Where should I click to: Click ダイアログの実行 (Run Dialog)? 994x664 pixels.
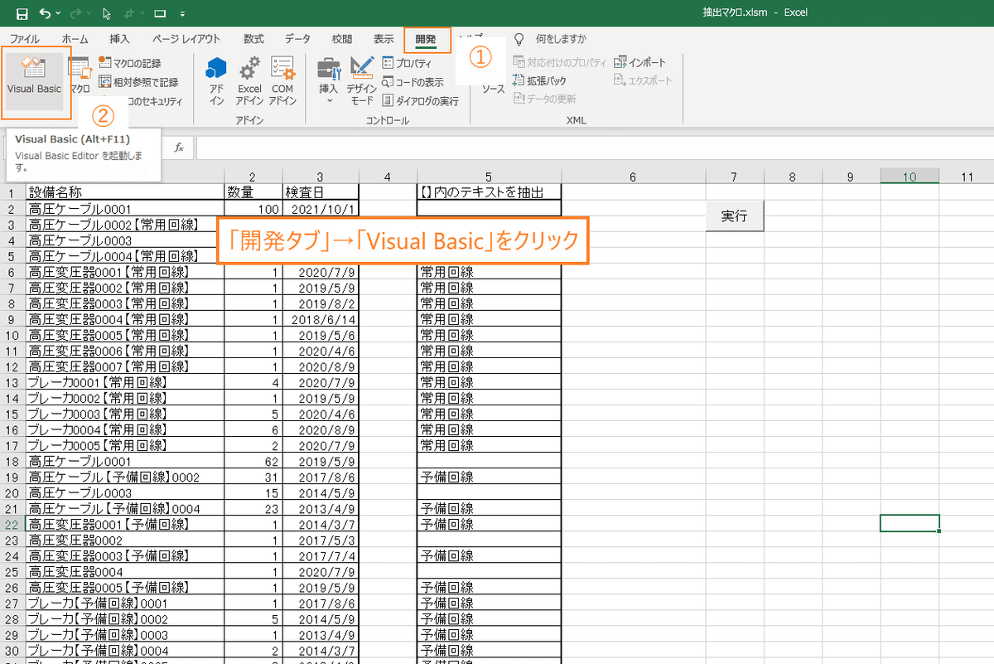(x=420, y=101)
